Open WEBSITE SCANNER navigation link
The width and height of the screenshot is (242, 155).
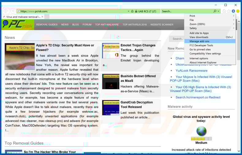coord(162,25)
